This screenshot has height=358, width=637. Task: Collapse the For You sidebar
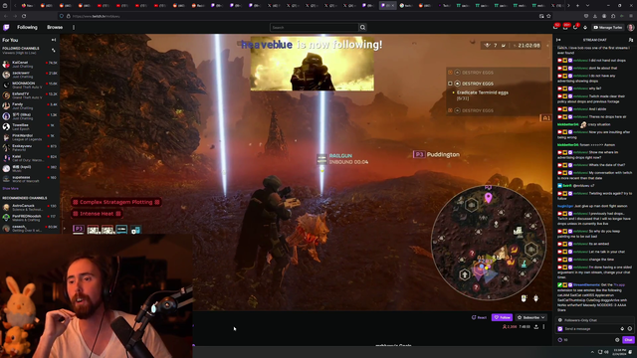(53, 40)
